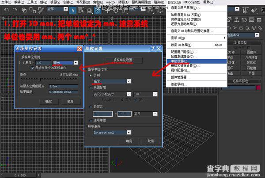
Task: Select the 自定义 radio button
Action: (x=91, y=106)
